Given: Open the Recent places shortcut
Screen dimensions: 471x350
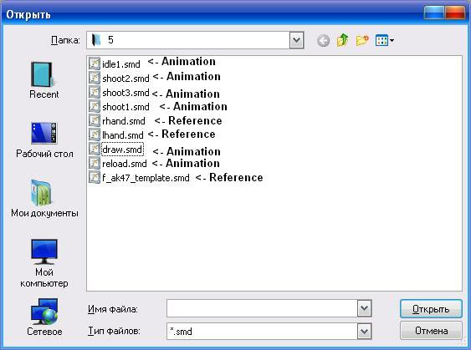Looking at the screenshot, I should [44, 80].
